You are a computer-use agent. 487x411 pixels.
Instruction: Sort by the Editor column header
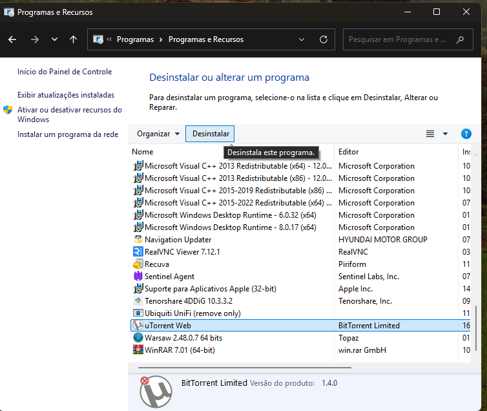point(349,152)
